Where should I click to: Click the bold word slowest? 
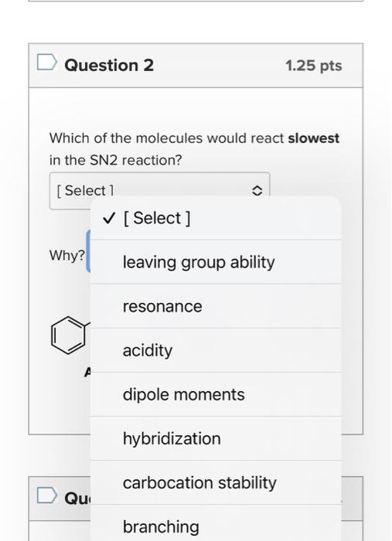coord(314,138)
